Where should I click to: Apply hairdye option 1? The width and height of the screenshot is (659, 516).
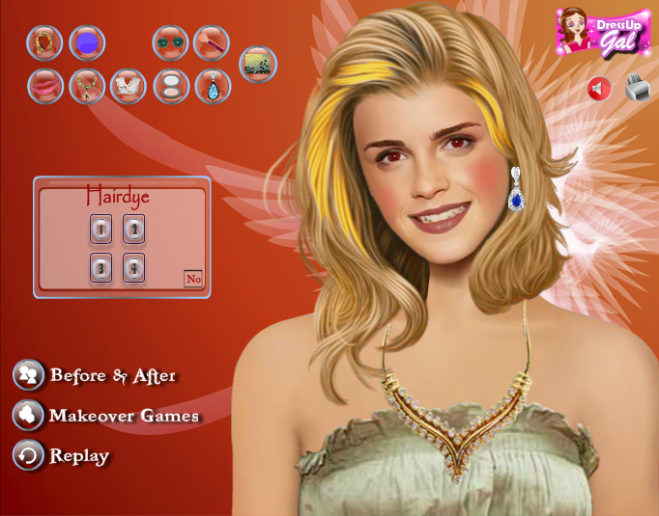(100, 229)
